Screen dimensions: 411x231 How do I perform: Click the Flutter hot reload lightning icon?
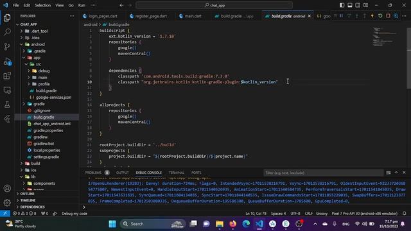[372, 16]
